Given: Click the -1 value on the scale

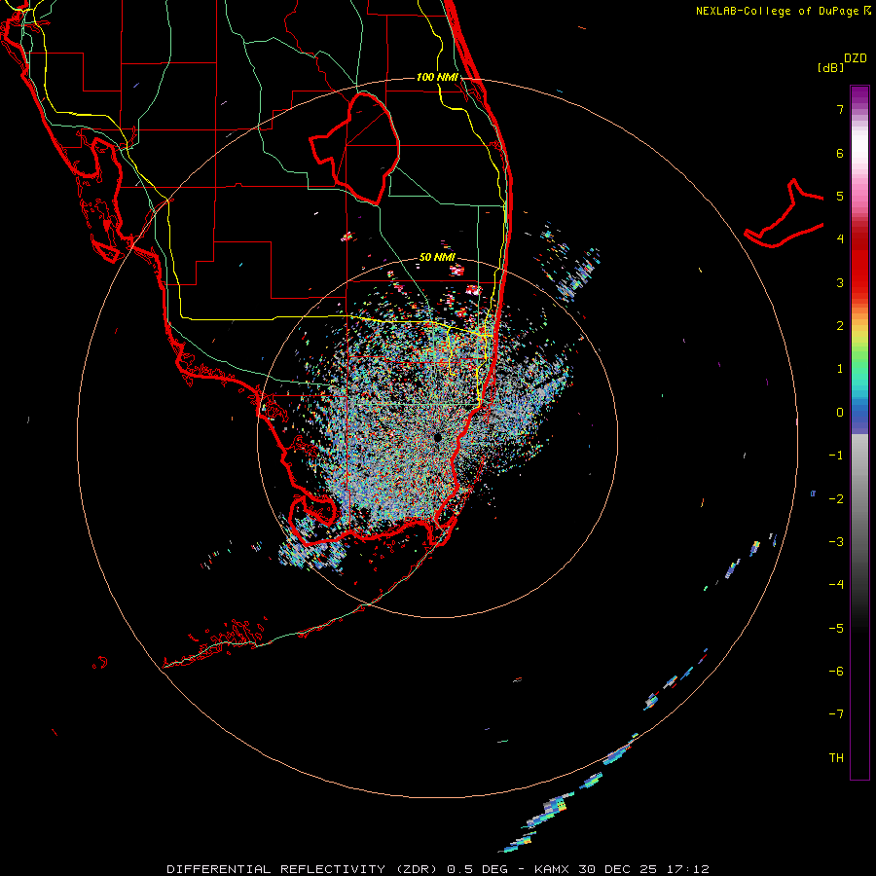Looking at the screenshot, I should [836, 456].
